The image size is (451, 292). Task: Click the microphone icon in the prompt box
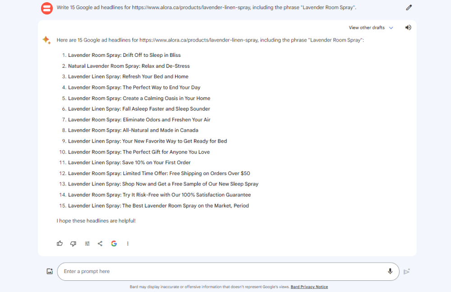tap(390, 271)
